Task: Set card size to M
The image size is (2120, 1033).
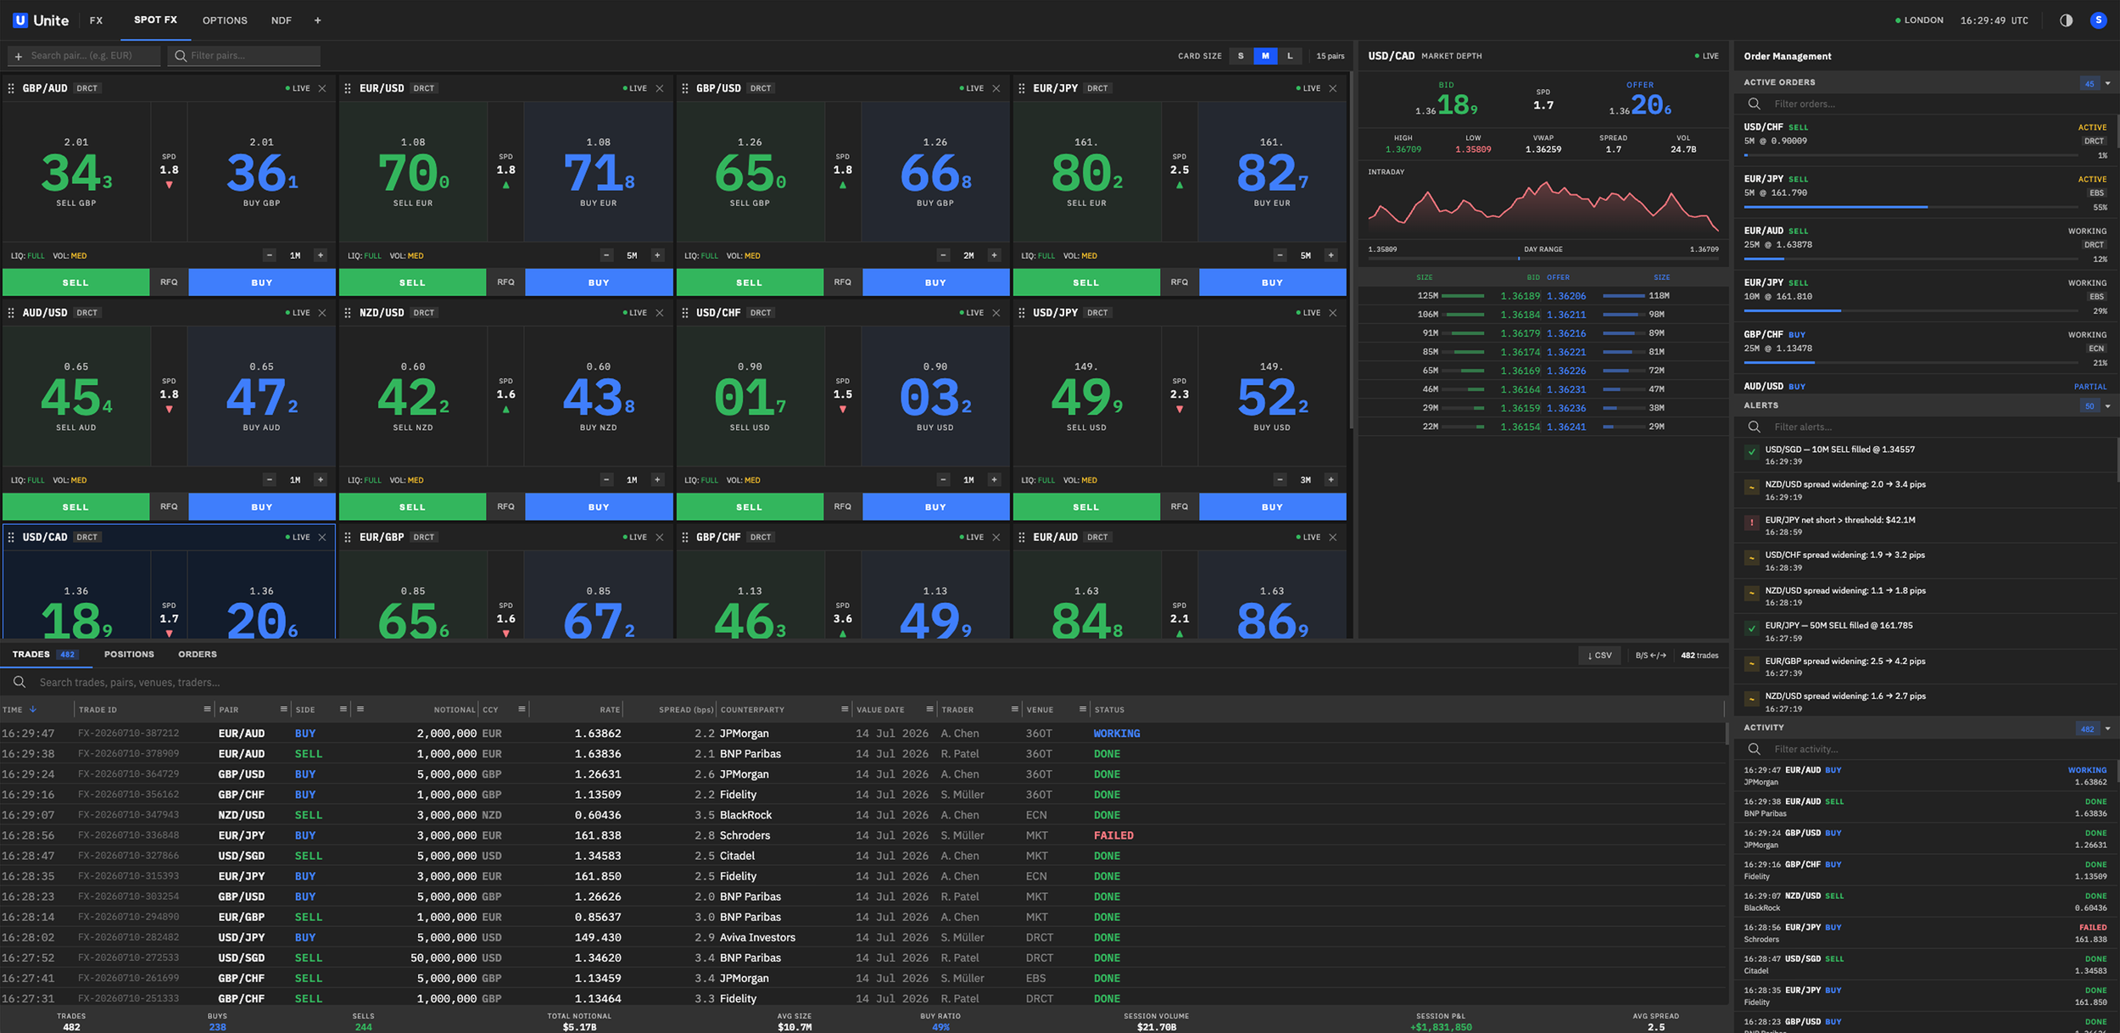Action: [1265, 56]
